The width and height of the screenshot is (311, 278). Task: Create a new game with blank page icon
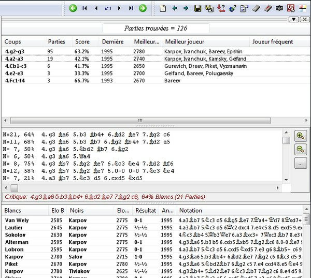pos(163,8)
